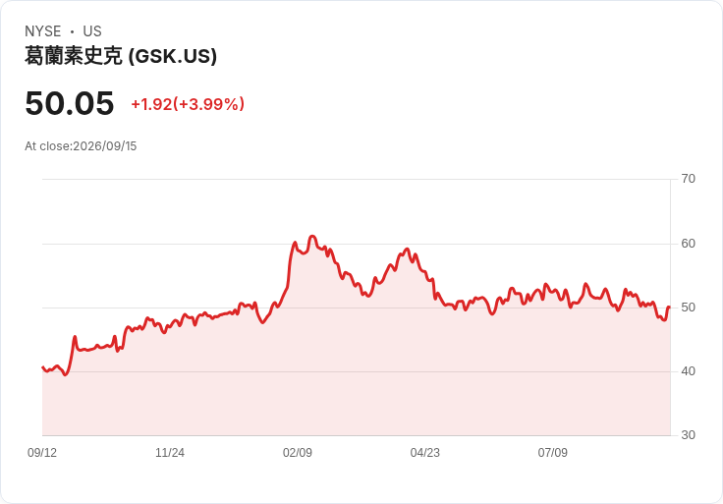
Task: Click the GSK.US stock title
Action: pyautogui.click(x=121, y=56)
